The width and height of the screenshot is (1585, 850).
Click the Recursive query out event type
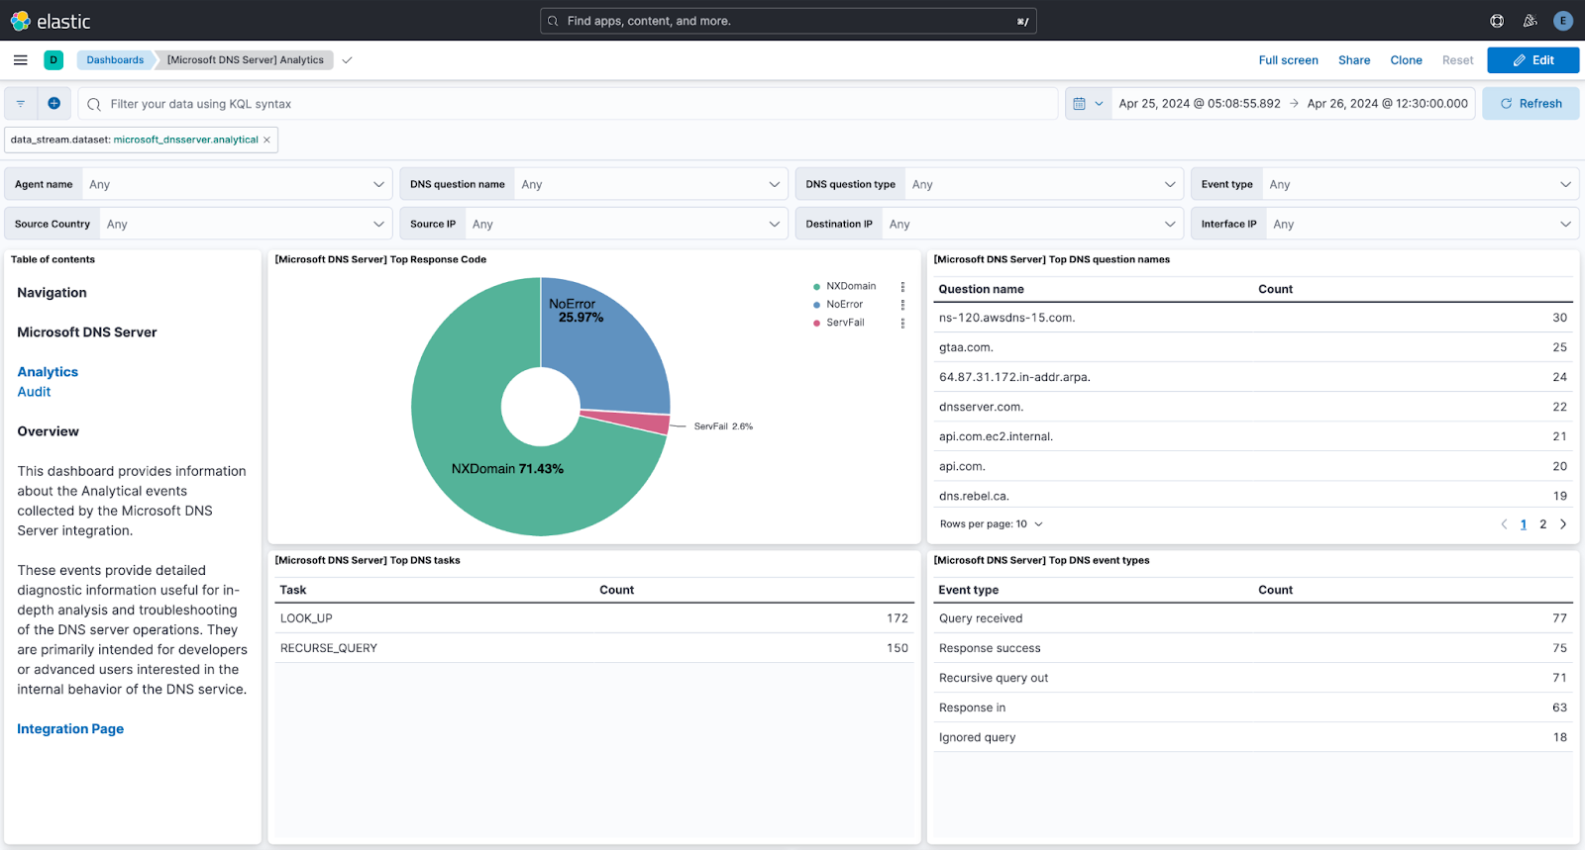click(994, 678)
